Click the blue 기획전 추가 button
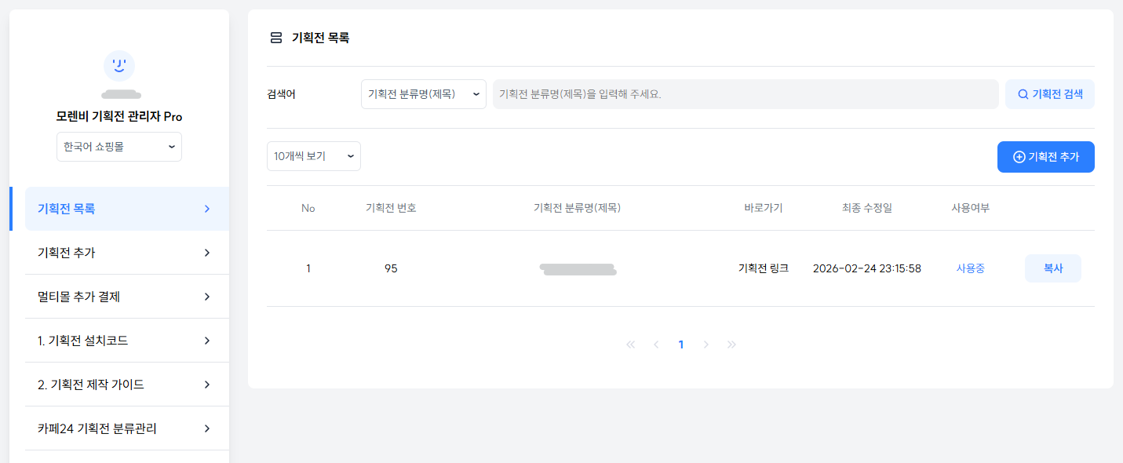Viewport: 1123px width, 463px height. 1045,157
